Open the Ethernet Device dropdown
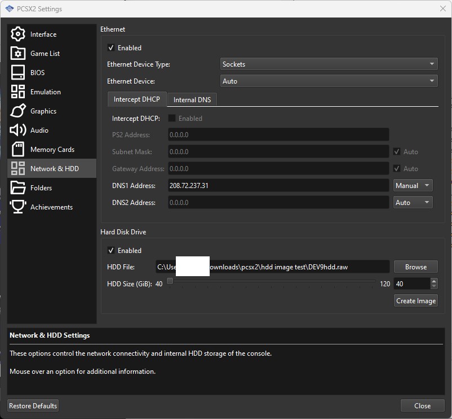Viewport: 452px width, 419px height. coord(329,81)
